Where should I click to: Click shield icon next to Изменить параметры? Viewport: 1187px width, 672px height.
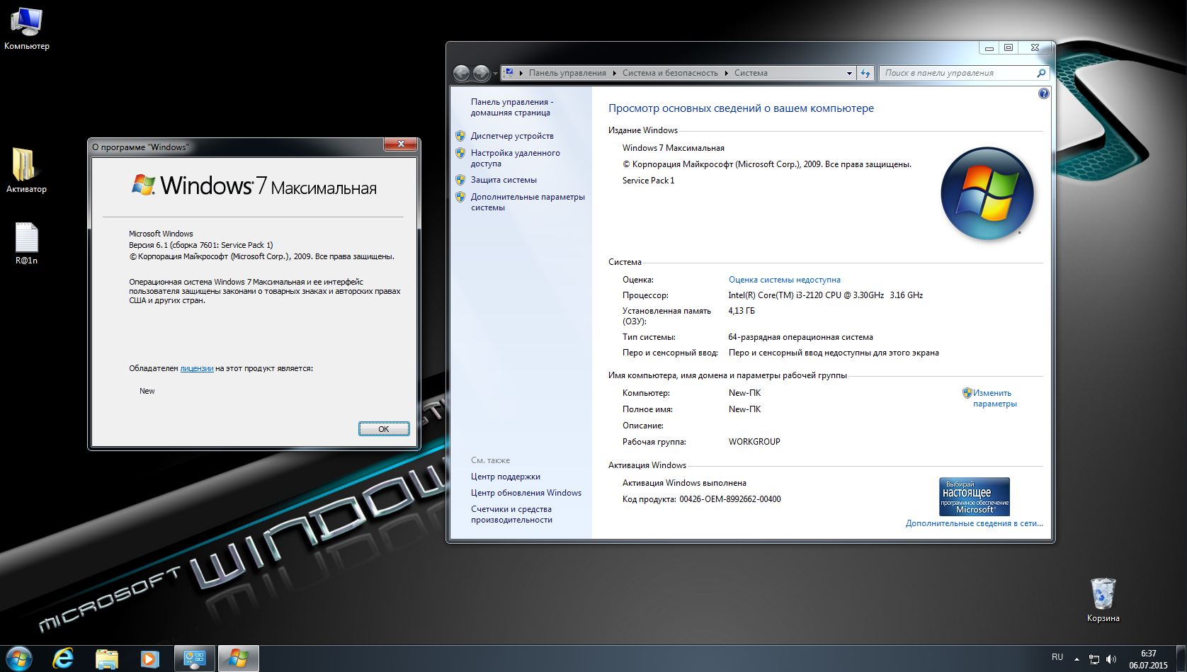pyautogui.click(x=967, y=393)
